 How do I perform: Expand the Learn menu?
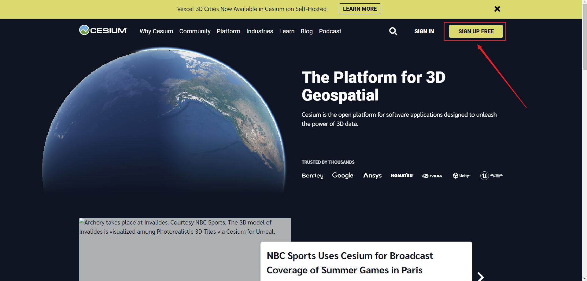pos(287,31)
